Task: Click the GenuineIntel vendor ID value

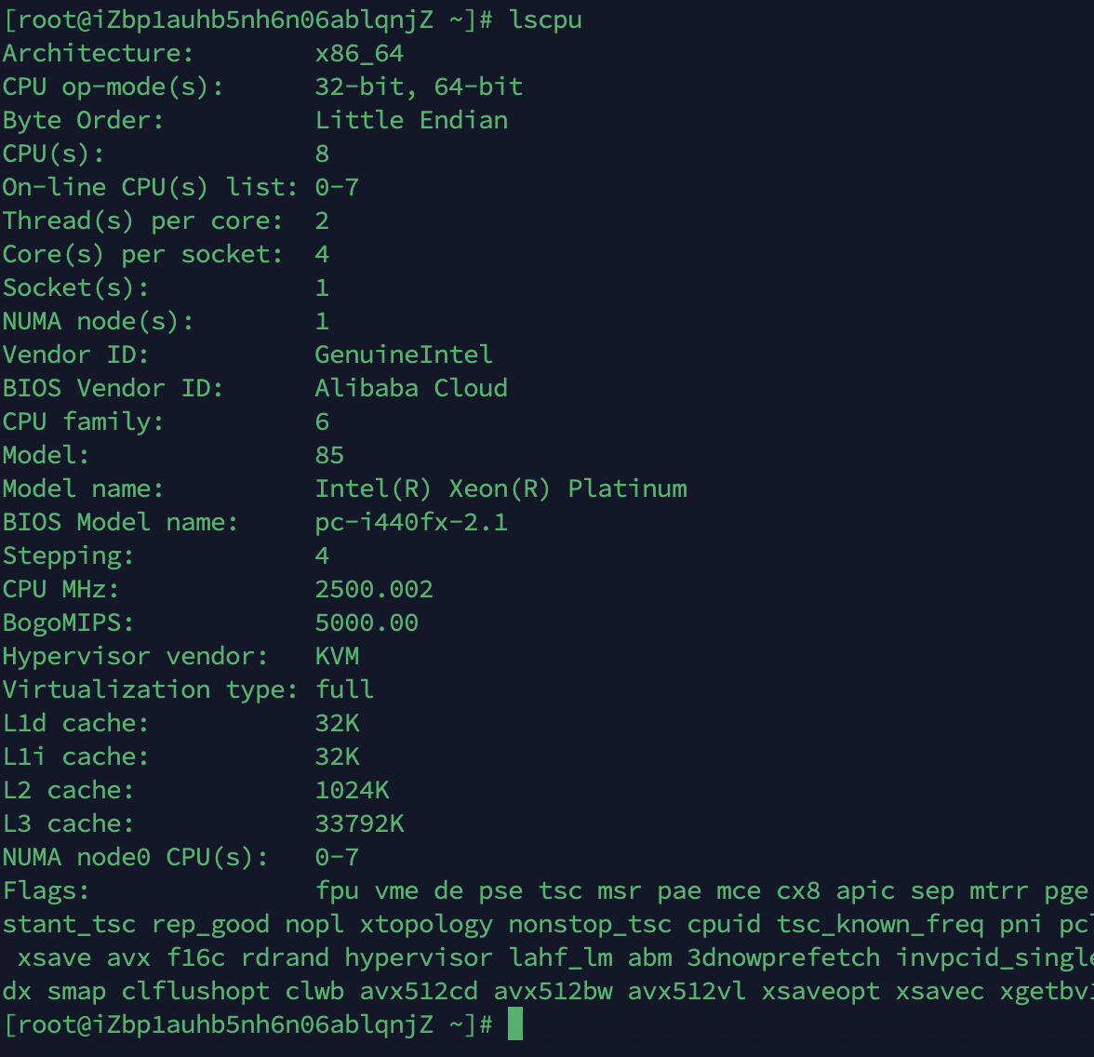Action: coord(404,355)
